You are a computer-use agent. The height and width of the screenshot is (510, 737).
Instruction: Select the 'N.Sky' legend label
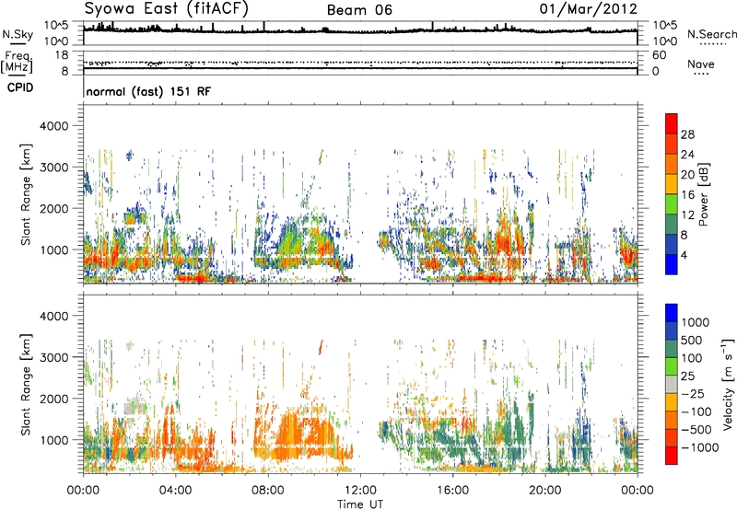(18, 34)
